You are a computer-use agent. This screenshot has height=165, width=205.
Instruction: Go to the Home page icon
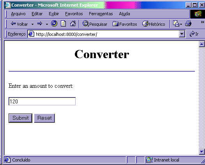pyautogui.click(x=73, y=24)
